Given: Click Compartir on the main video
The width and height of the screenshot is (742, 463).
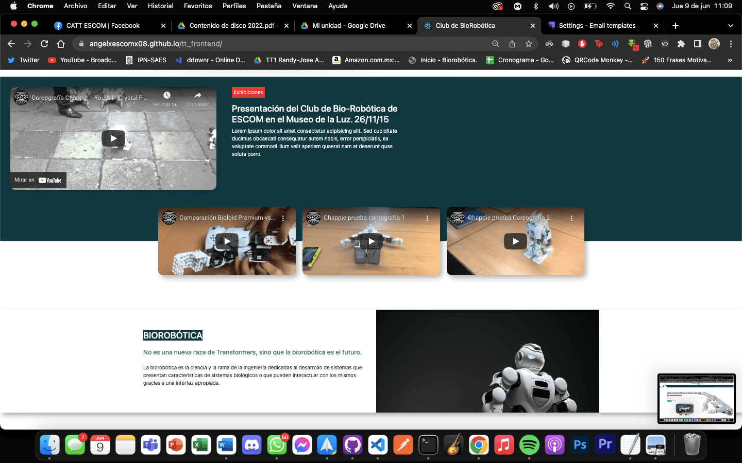Looking at the screenshot, I should pos(198,99).
